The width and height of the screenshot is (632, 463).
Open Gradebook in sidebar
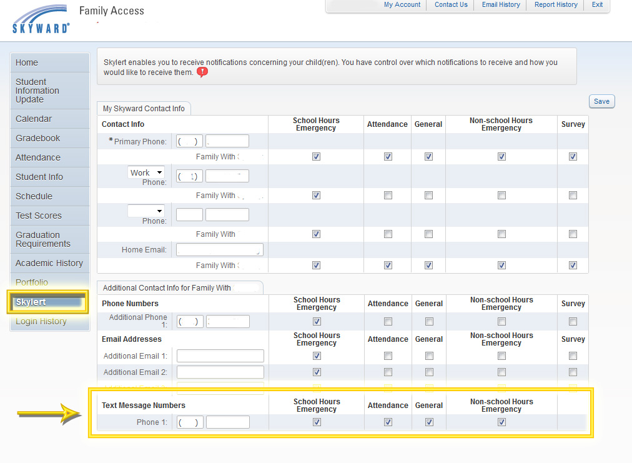point(50,138)
